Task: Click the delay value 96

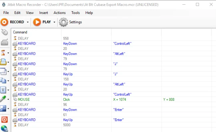Action: click(x=65, y=104)
